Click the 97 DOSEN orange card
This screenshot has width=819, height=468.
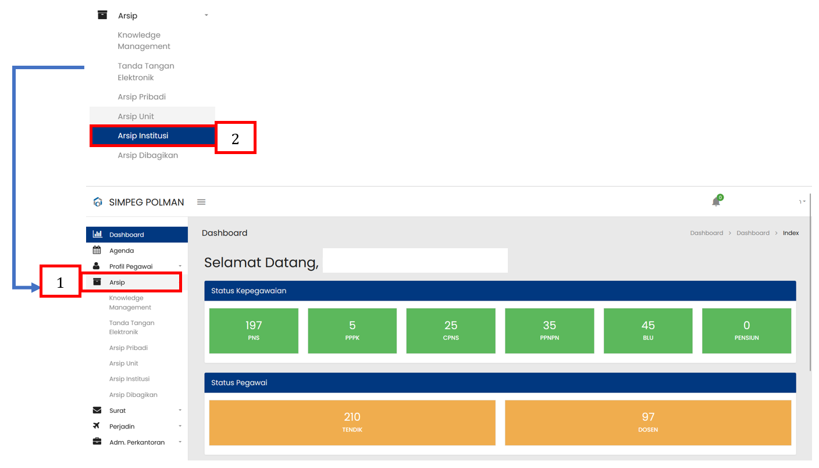(x=648, y=422)
